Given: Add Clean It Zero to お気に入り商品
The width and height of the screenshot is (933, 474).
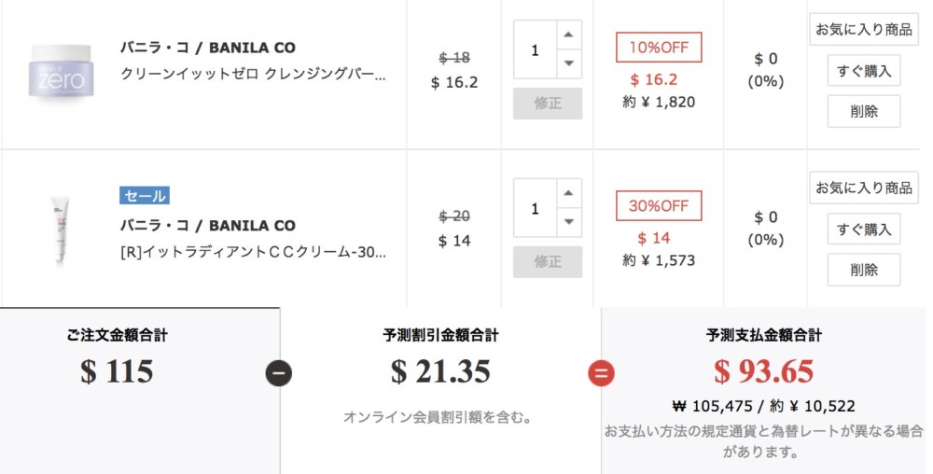Looking at the screenshot, I should tap(864, 29).
